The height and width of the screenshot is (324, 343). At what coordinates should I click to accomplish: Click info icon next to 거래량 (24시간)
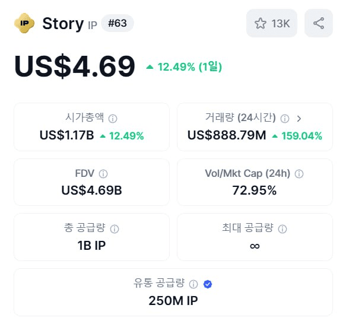coord(285,119)
